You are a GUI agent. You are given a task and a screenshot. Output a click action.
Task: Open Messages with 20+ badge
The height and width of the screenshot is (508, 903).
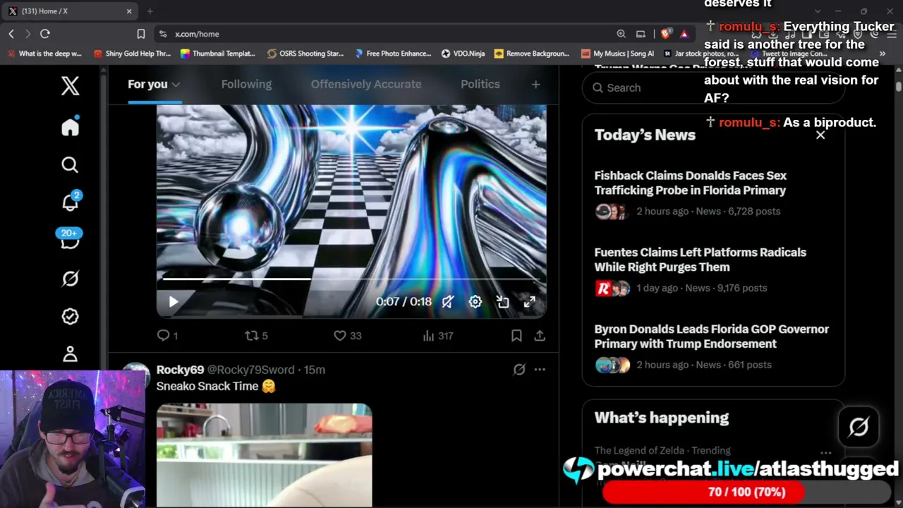[x=69, y=240]
